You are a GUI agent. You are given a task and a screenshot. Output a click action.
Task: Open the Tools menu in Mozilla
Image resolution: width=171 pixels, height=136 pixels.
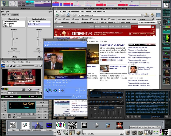(82, 11)
